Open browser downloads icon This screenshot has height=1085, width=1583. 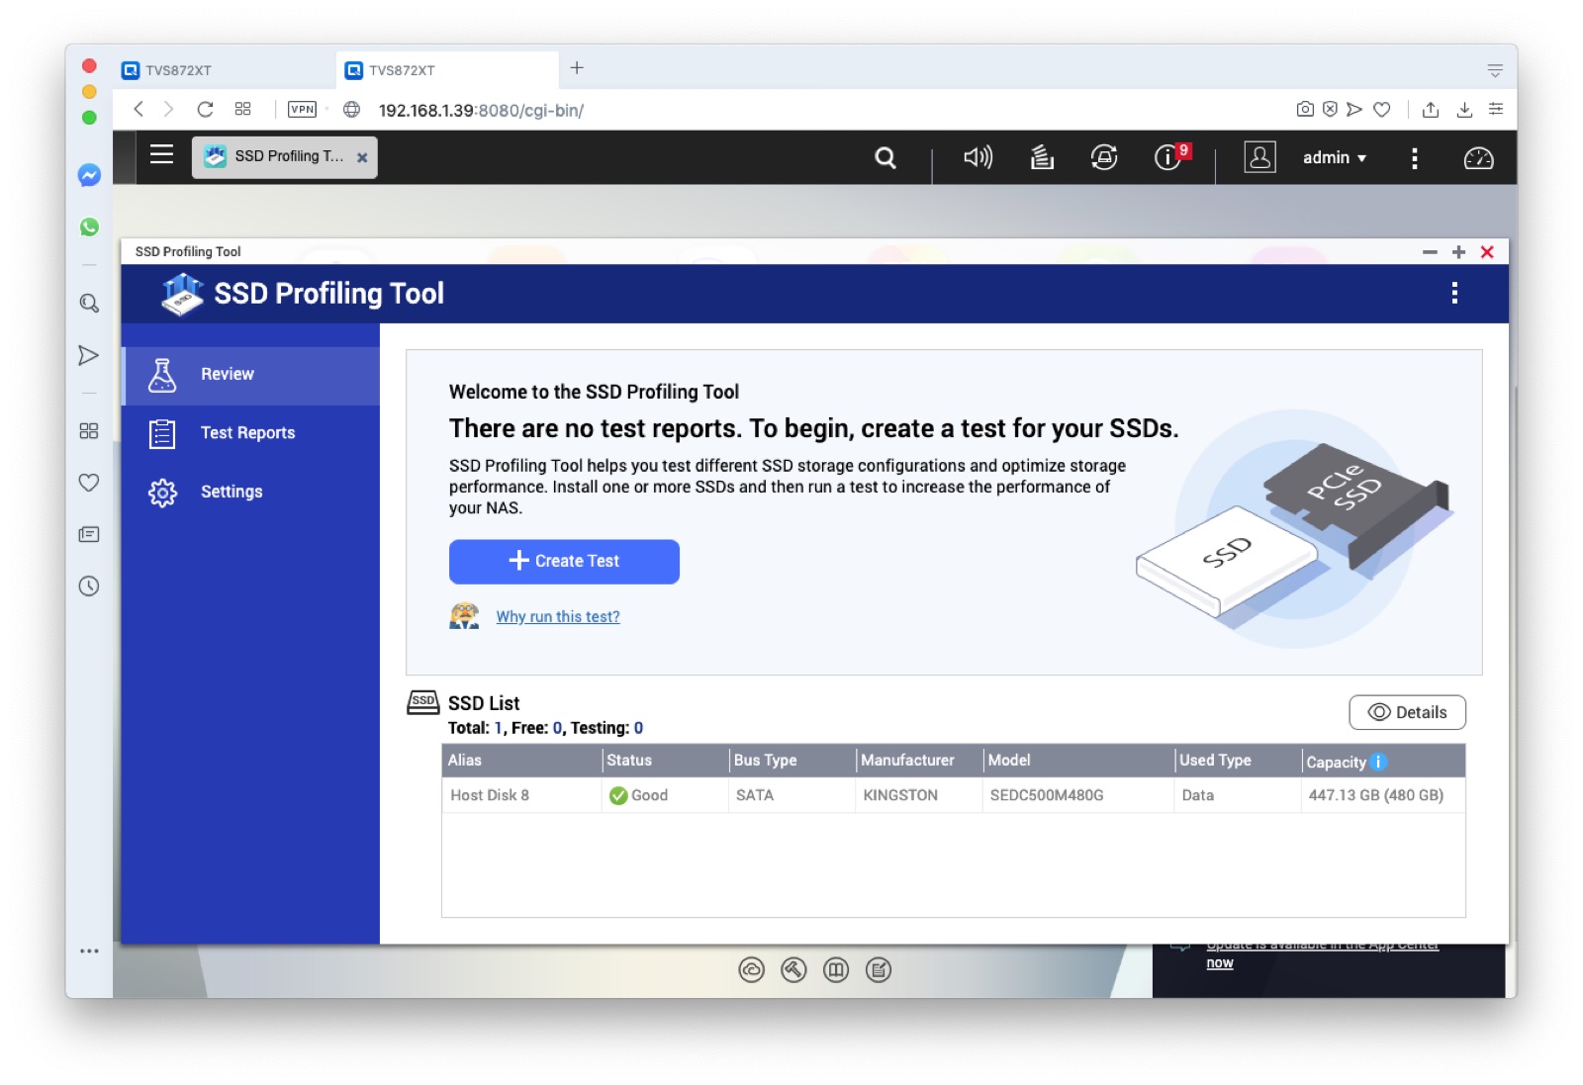pos(1464,110)
